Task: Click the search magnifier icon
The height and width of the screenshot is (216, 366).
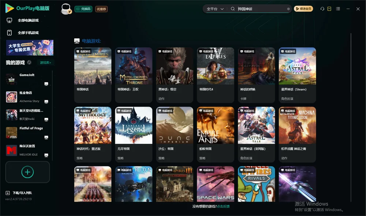Action: pyautogui.click(x=233, y=9)
